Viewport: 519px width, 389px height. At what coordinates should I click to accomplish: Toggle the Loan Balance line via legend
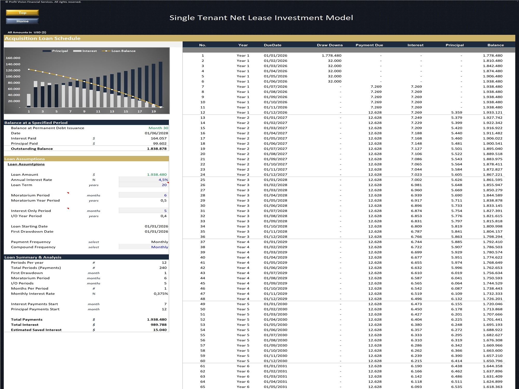(x=106, y=51)
